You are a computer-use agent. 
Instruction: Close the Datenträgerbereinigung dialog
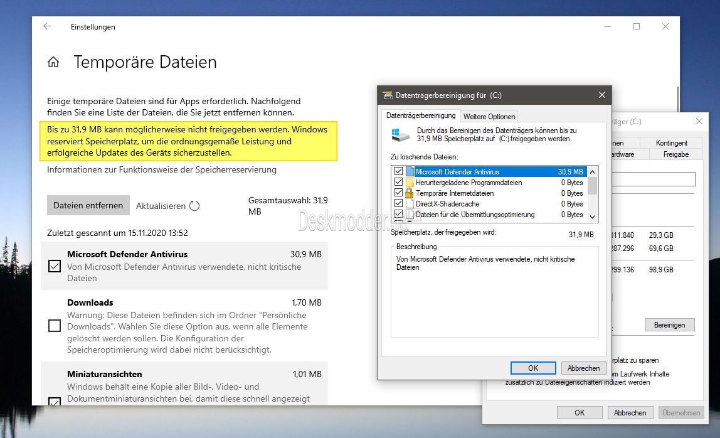click(602, 95)
